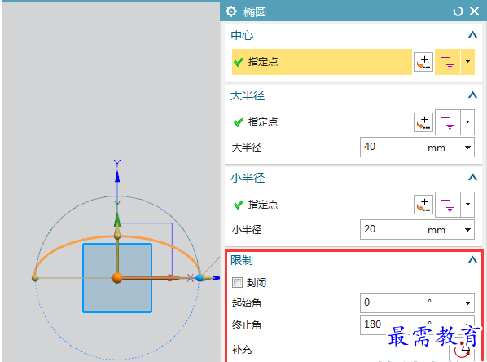
Task: Click the orange center handle of the ellipse
Action: [117, 278]
